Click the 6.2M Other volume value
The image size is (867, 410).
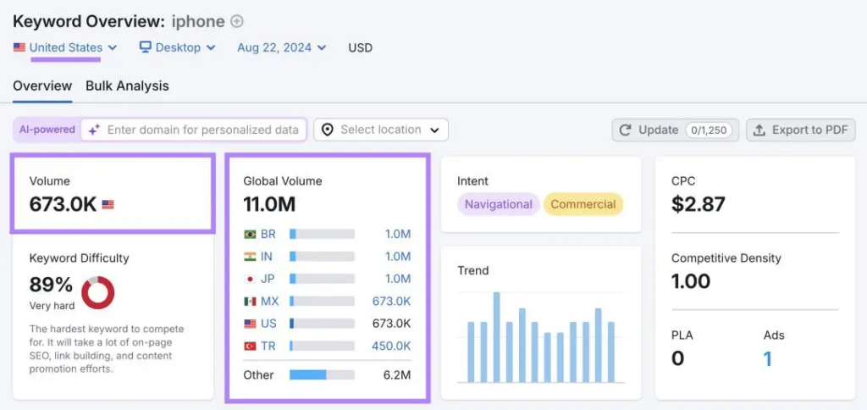[397, 375]
